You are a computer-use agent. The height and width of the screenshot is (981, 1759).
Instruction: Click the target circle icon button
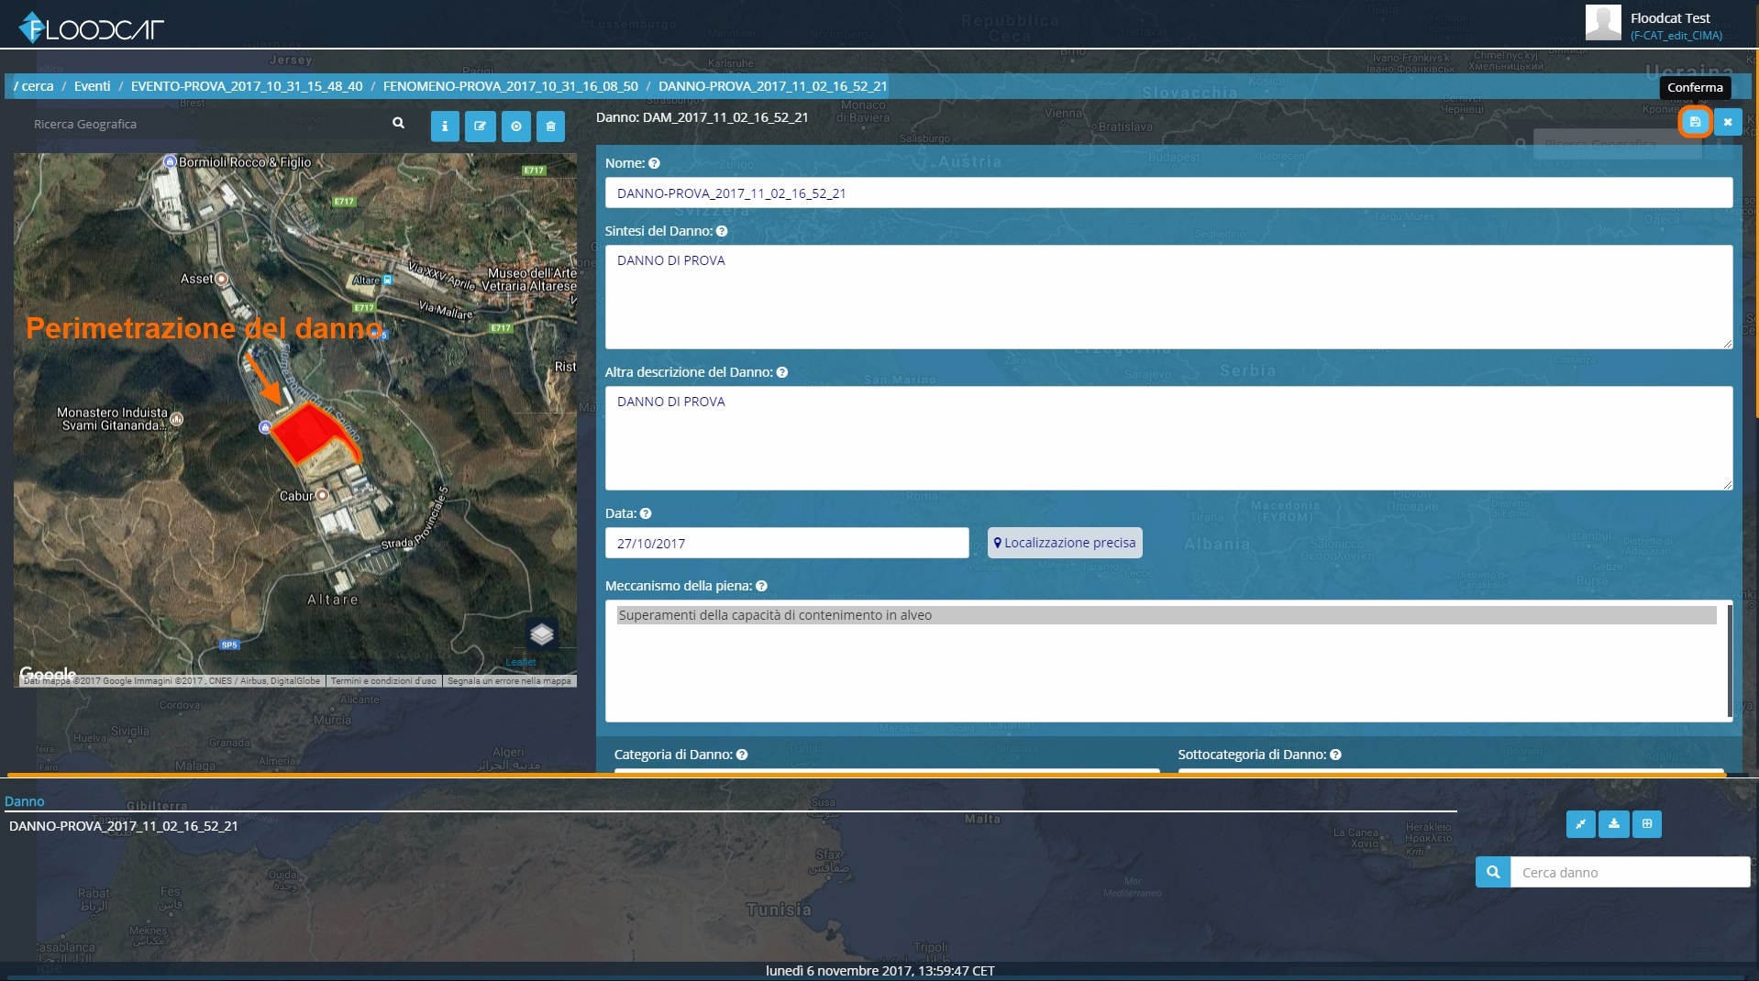pos(516,127)
